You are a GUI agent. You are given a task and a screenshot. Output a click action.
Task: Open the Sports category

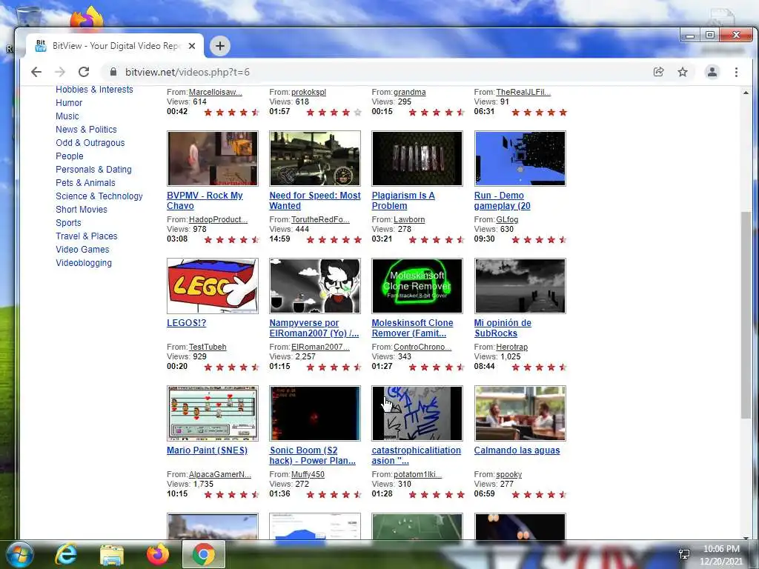pyautogui.click(x=68, y=222)
